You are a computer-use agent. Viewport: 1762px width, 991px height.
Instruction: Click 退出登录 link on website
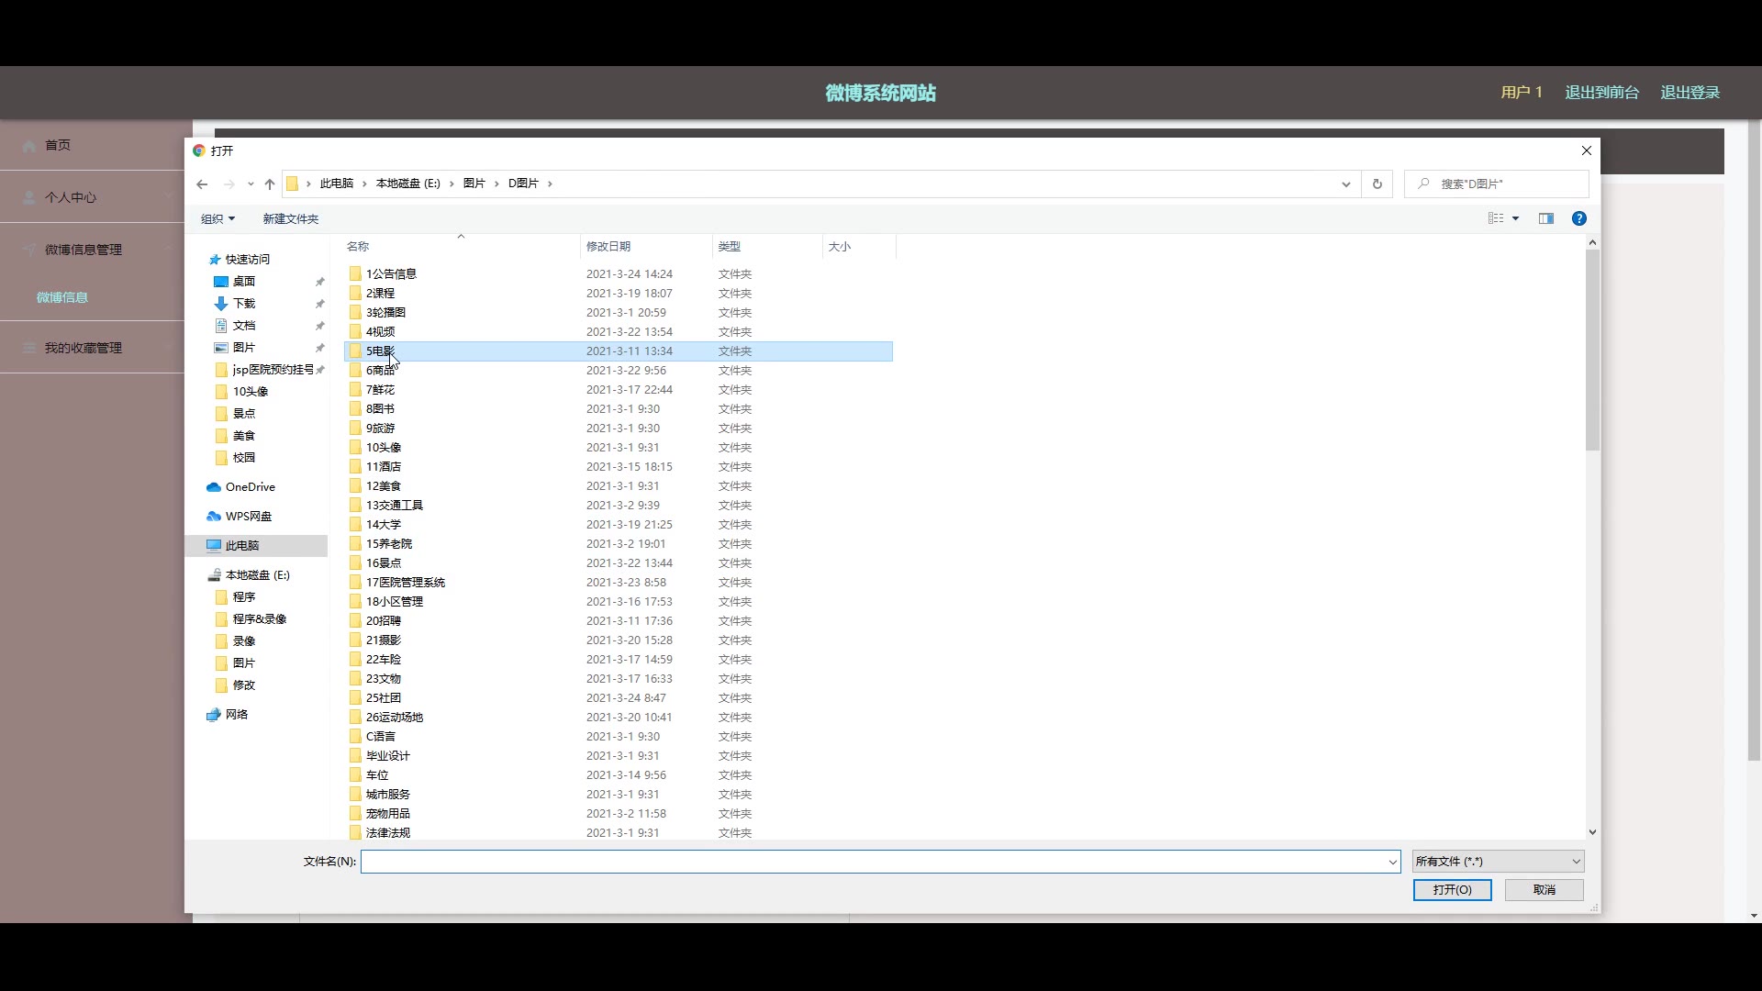[1690, 93]
